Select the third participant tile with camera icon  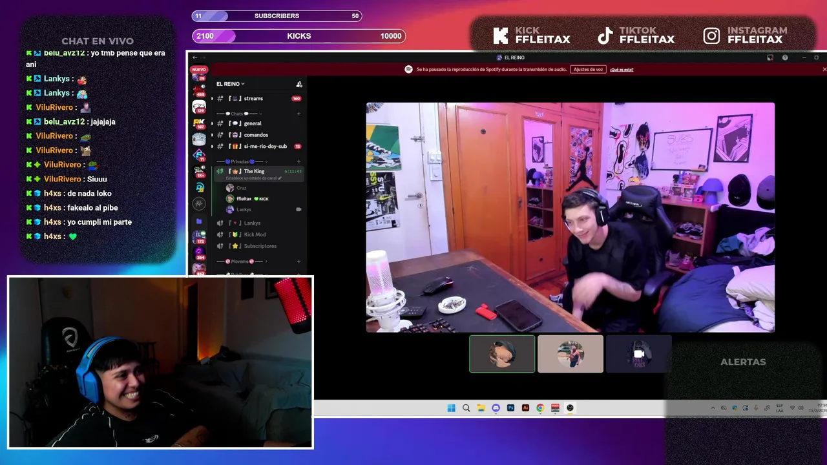[639, 354]
